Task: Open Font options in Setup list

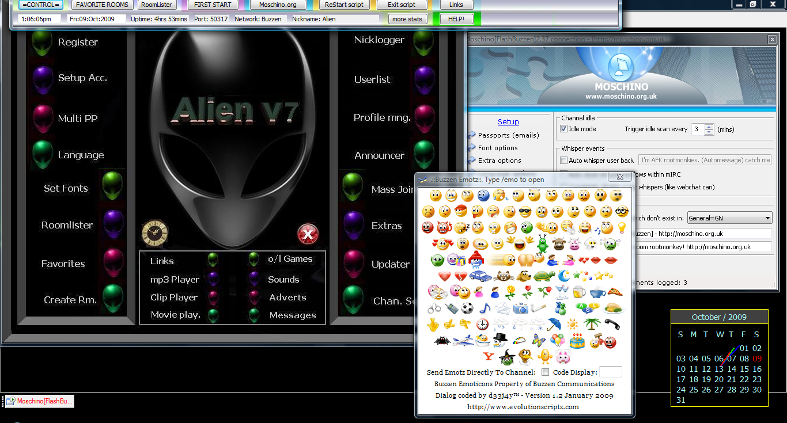Action: (x=498, y=148)
